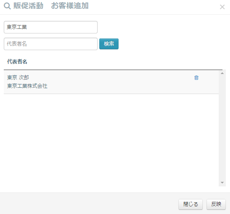This screenshot has height=214, width=230.
Task: Click the 東京 次郎 name text
Action: (x=18, y=77)
